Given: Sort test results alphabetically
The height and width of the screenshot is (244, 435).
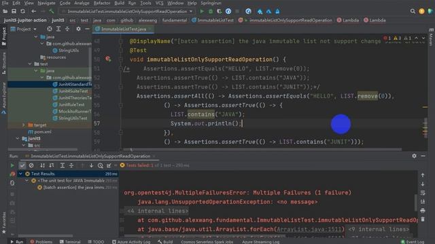Looking at the screenshot, I should coord(42,165).
